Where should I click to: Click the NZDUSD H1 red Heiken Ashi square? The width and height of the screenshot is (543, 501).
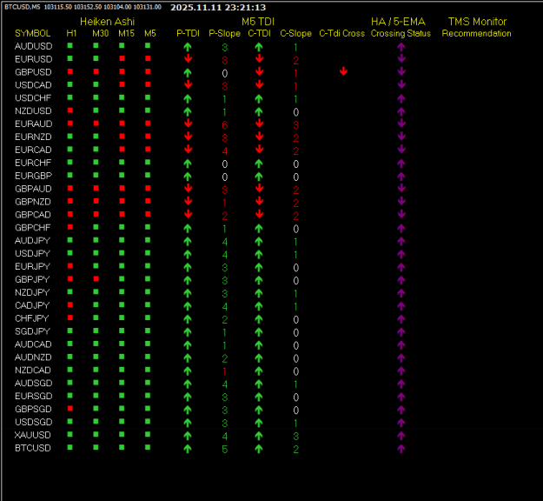[70, 110]
